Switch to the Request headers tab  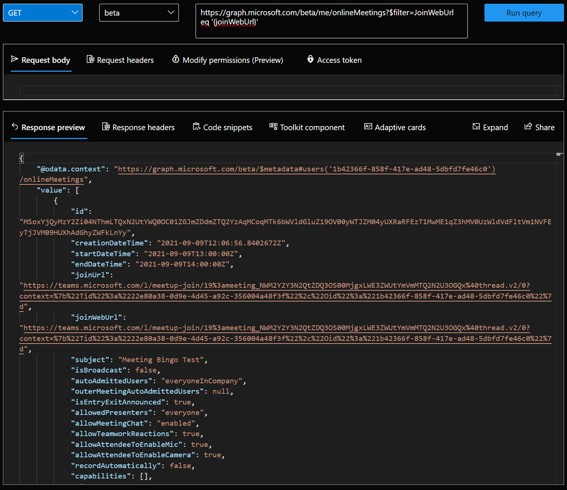coord(120,60)
